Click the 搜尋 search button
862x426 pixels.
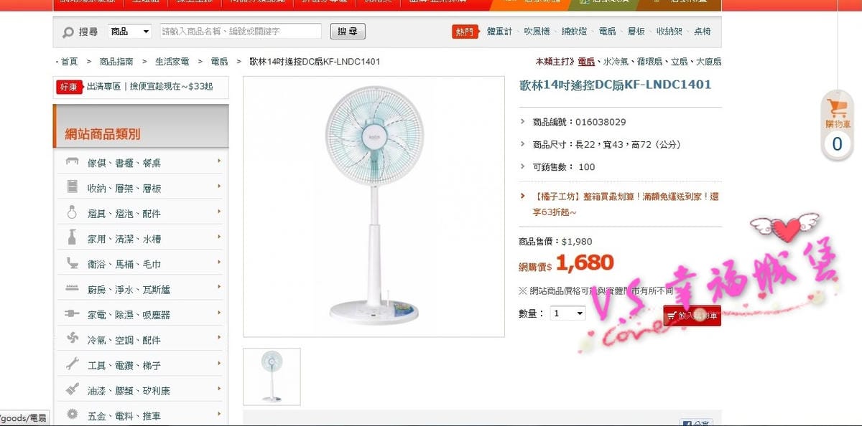(x=348, y=32)
